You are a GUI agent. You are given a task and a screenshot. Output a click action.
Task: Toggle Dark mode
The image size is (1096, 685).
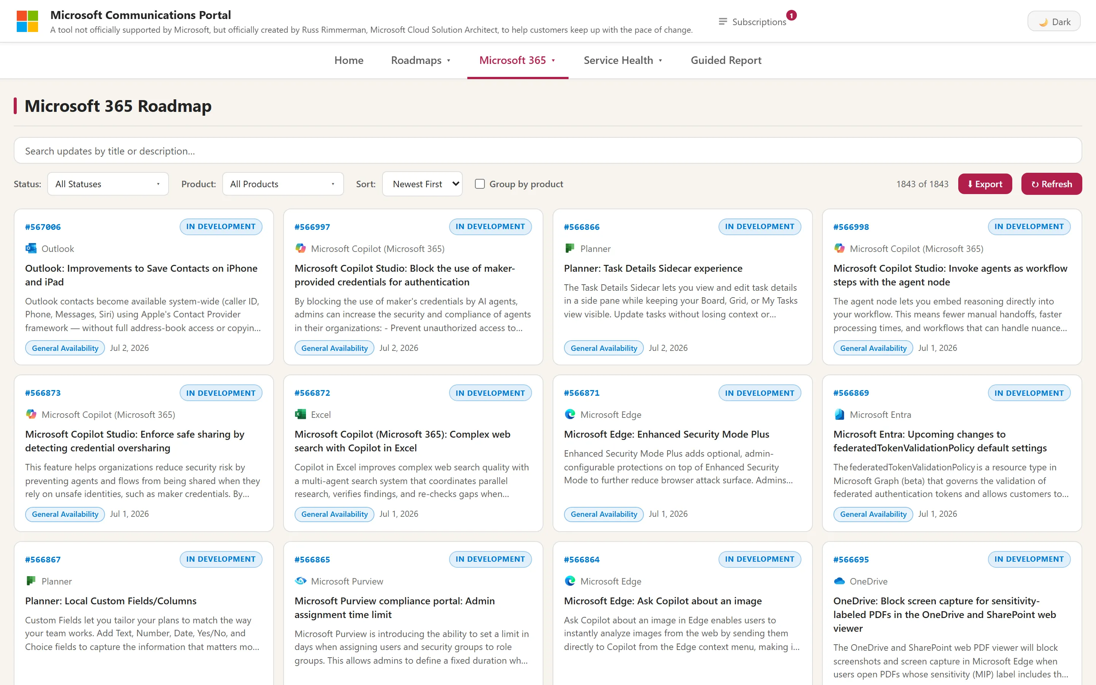[1053, 22]
